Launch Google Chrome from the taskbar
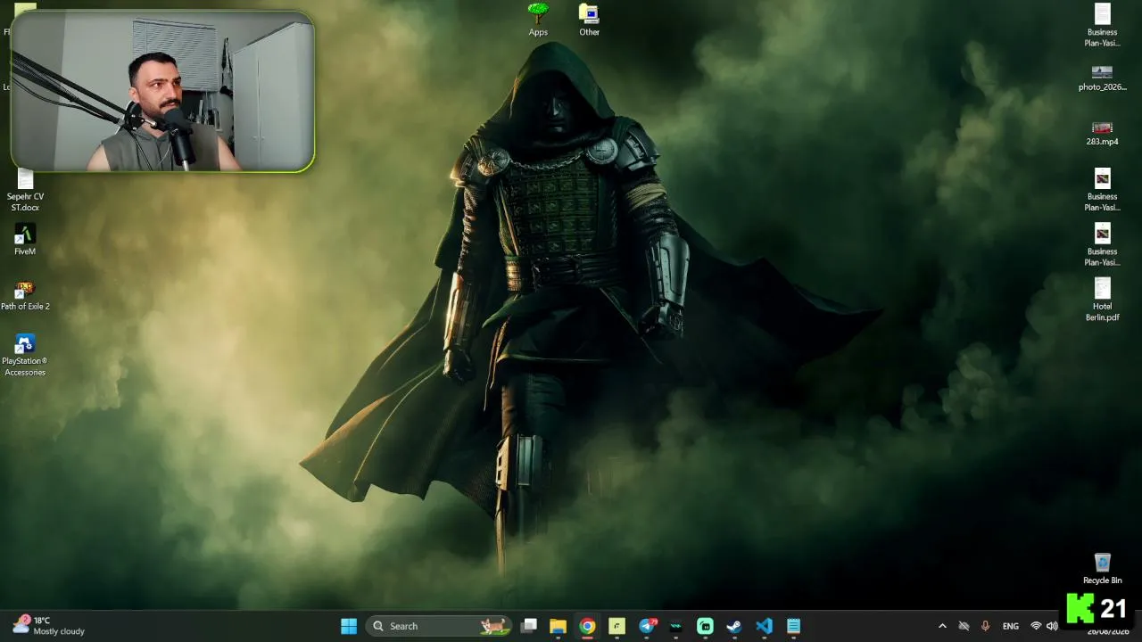 [587, 626]
